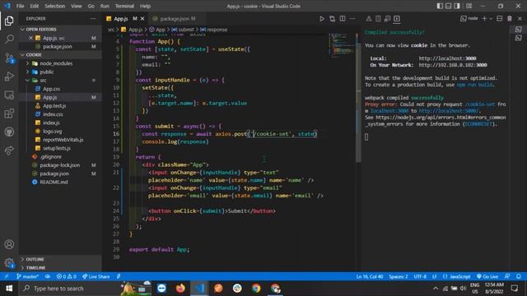
Task: Open the GitHub view in activity bar
Action: (9, 132)
